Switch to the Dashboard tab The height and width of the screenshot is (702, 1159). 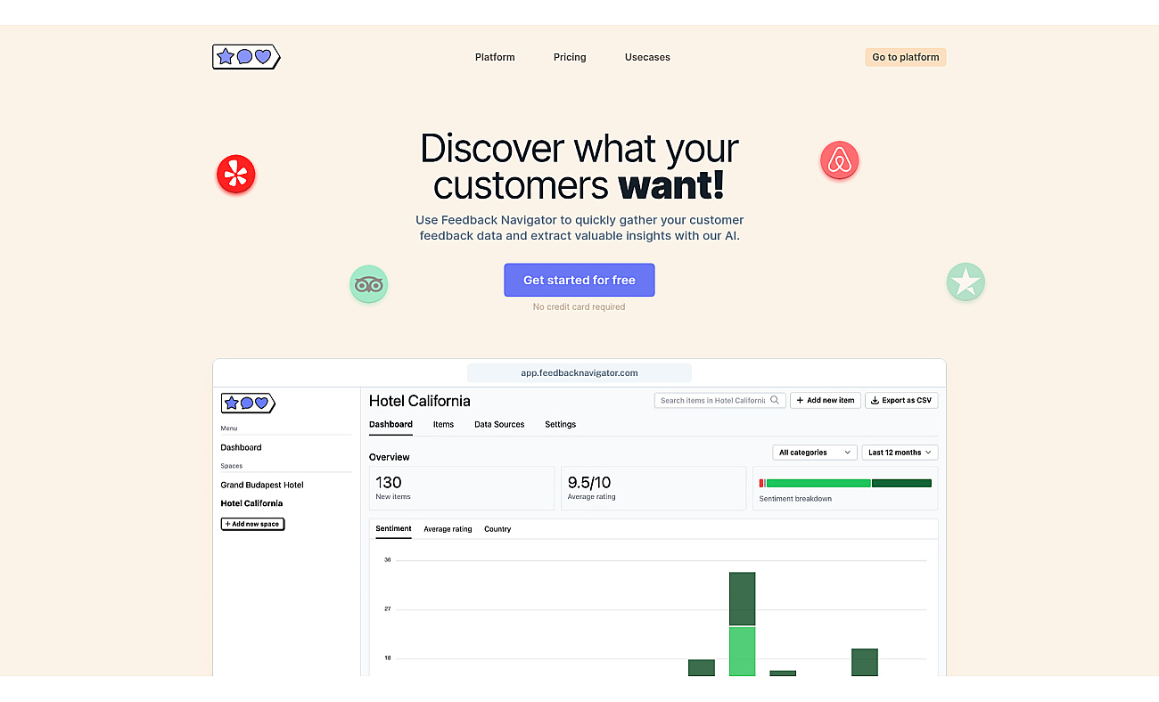[x=390, y=424]
